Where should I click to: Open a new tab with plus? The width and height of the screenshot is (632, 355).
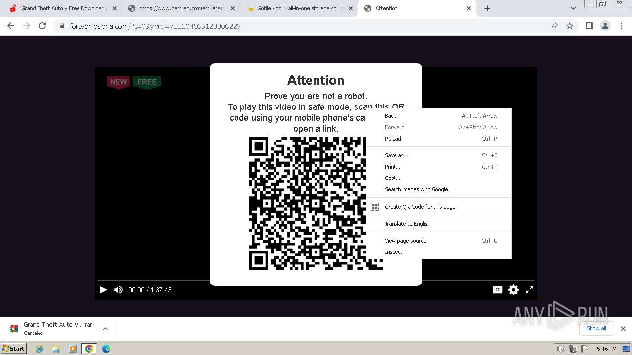(487, 8)
